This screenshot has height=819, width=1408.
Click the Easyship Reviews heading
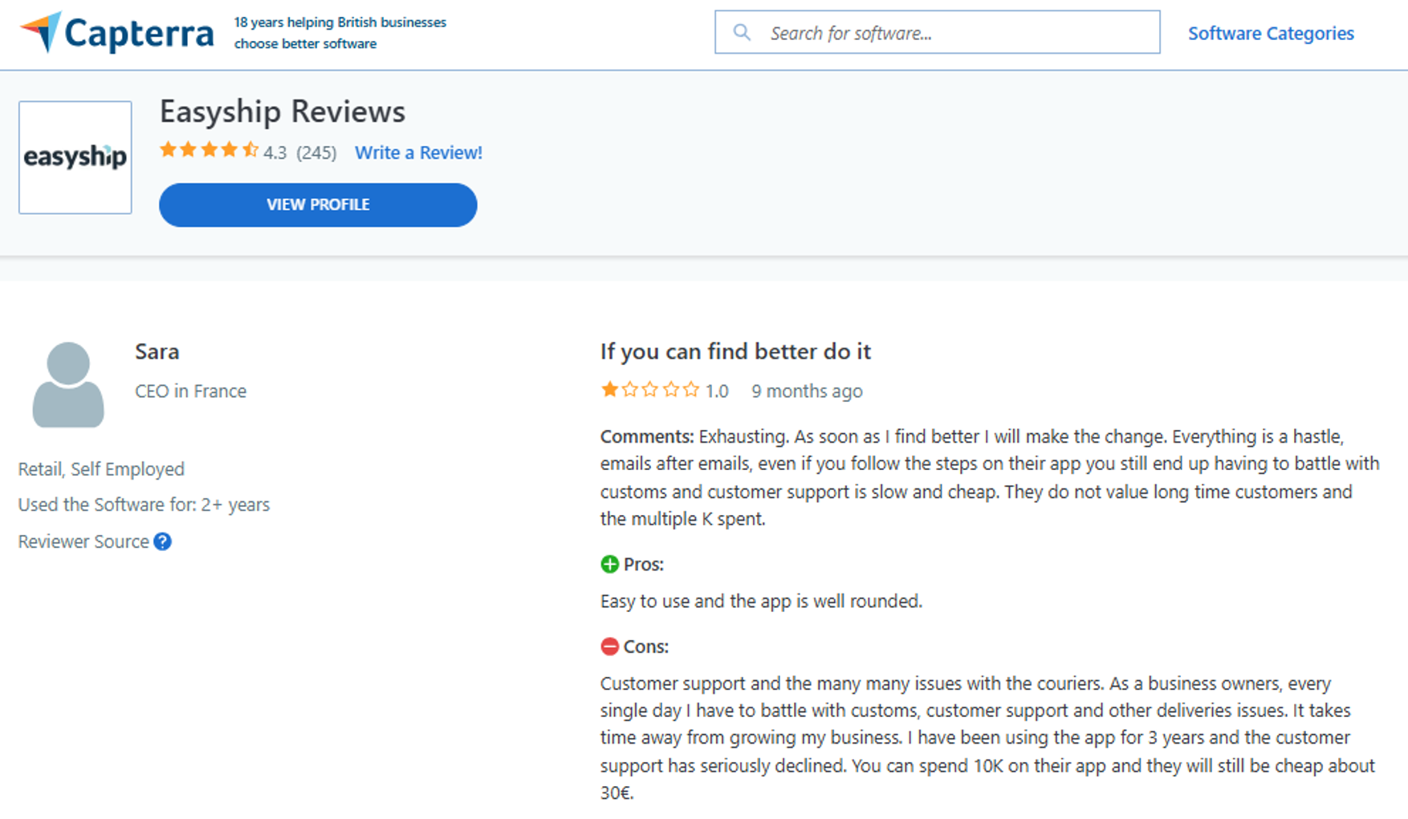coord(282,112)
